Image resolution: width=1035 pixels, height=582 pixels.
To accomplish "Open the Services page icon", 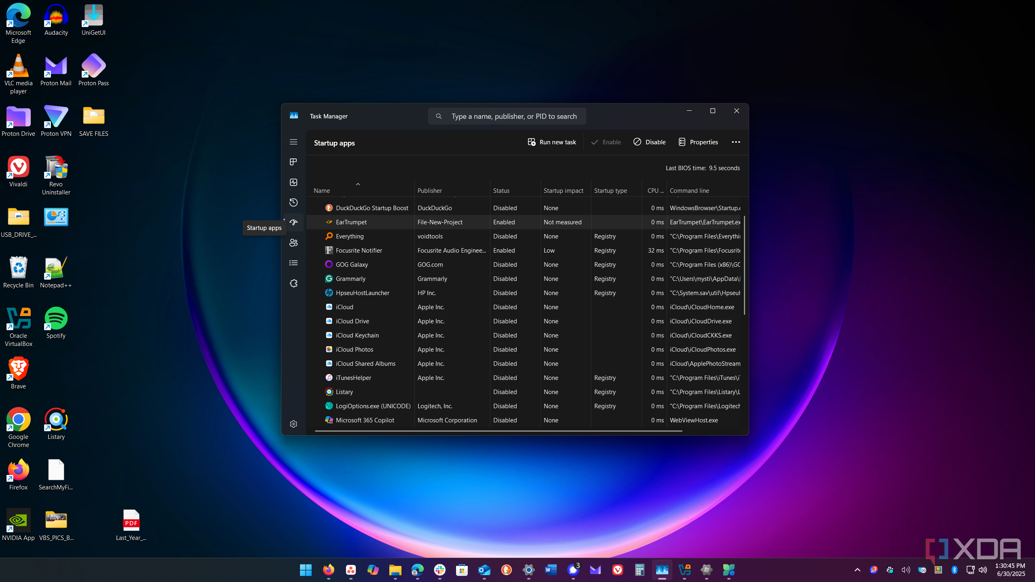I will click(294, 283).
